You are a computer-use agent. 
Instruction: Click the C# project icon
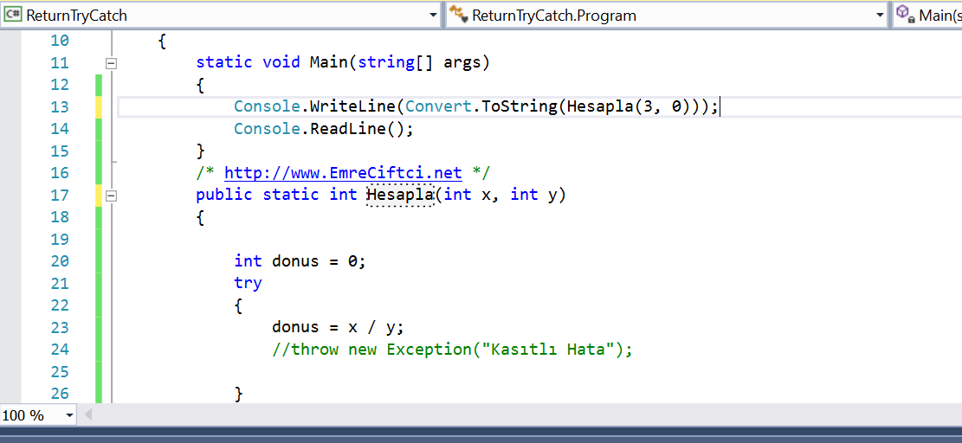coord(13,16)
